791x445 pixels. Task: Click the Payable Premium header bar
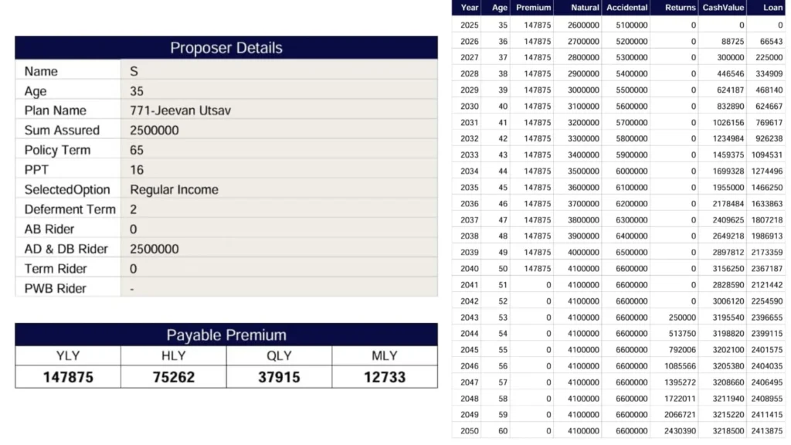click(x=226, y=335)
